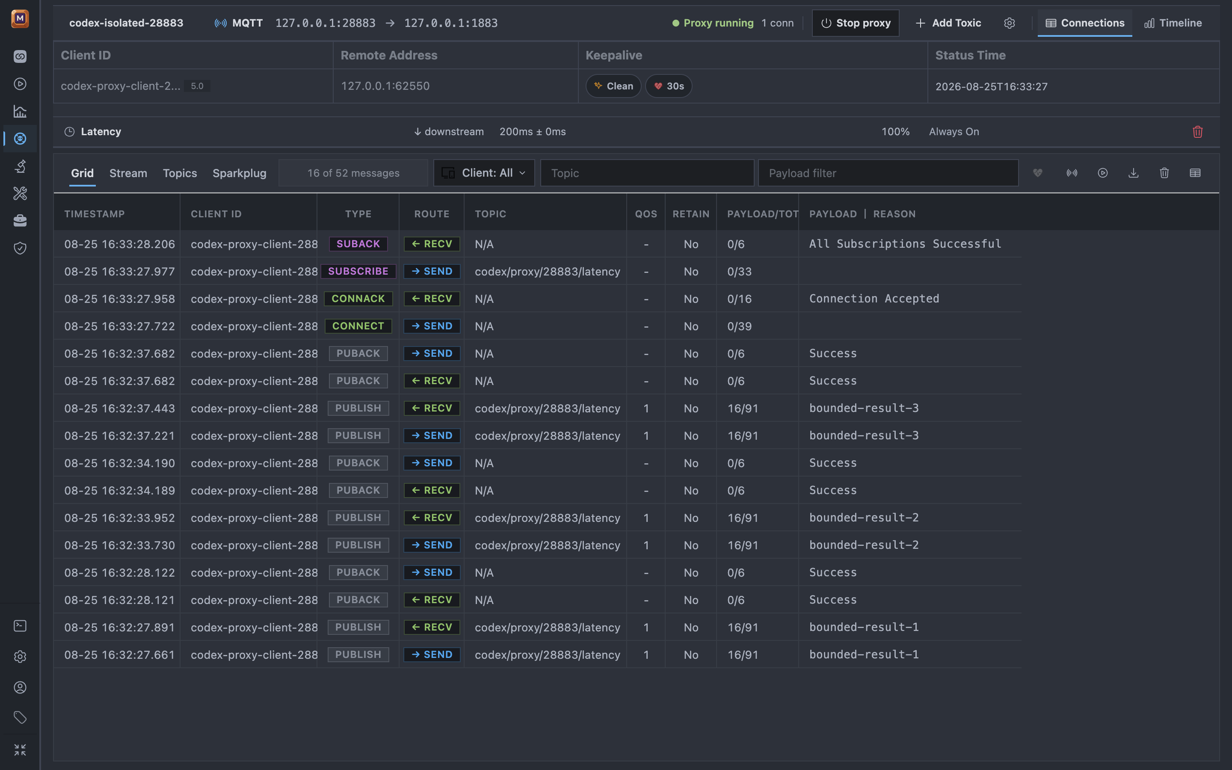Open the Timeline view tab

coord(1173,23)
